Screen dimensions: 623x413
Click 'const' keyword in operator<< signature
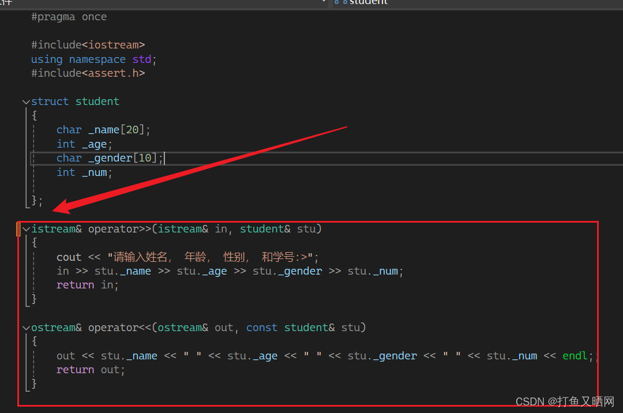tap(261, 328)
